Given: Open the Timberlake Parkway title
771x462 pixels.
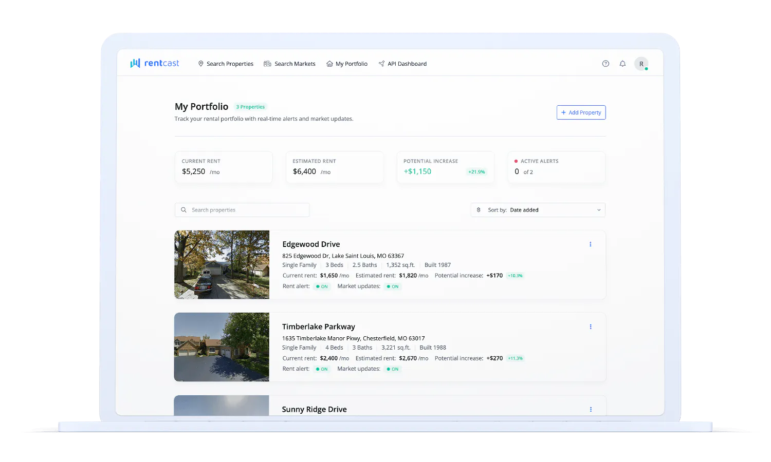Looking at the screenshot, I should coord(319,326).
